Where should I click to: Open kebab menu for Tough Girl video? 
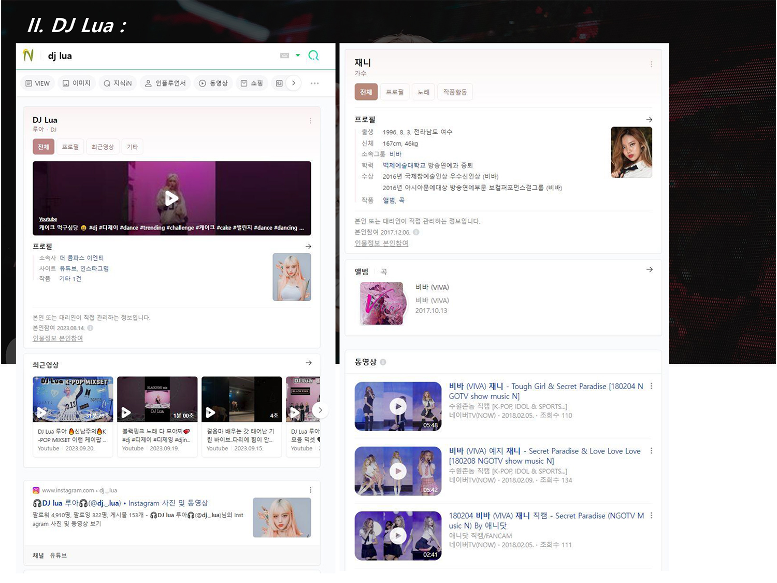coord(651,386)
